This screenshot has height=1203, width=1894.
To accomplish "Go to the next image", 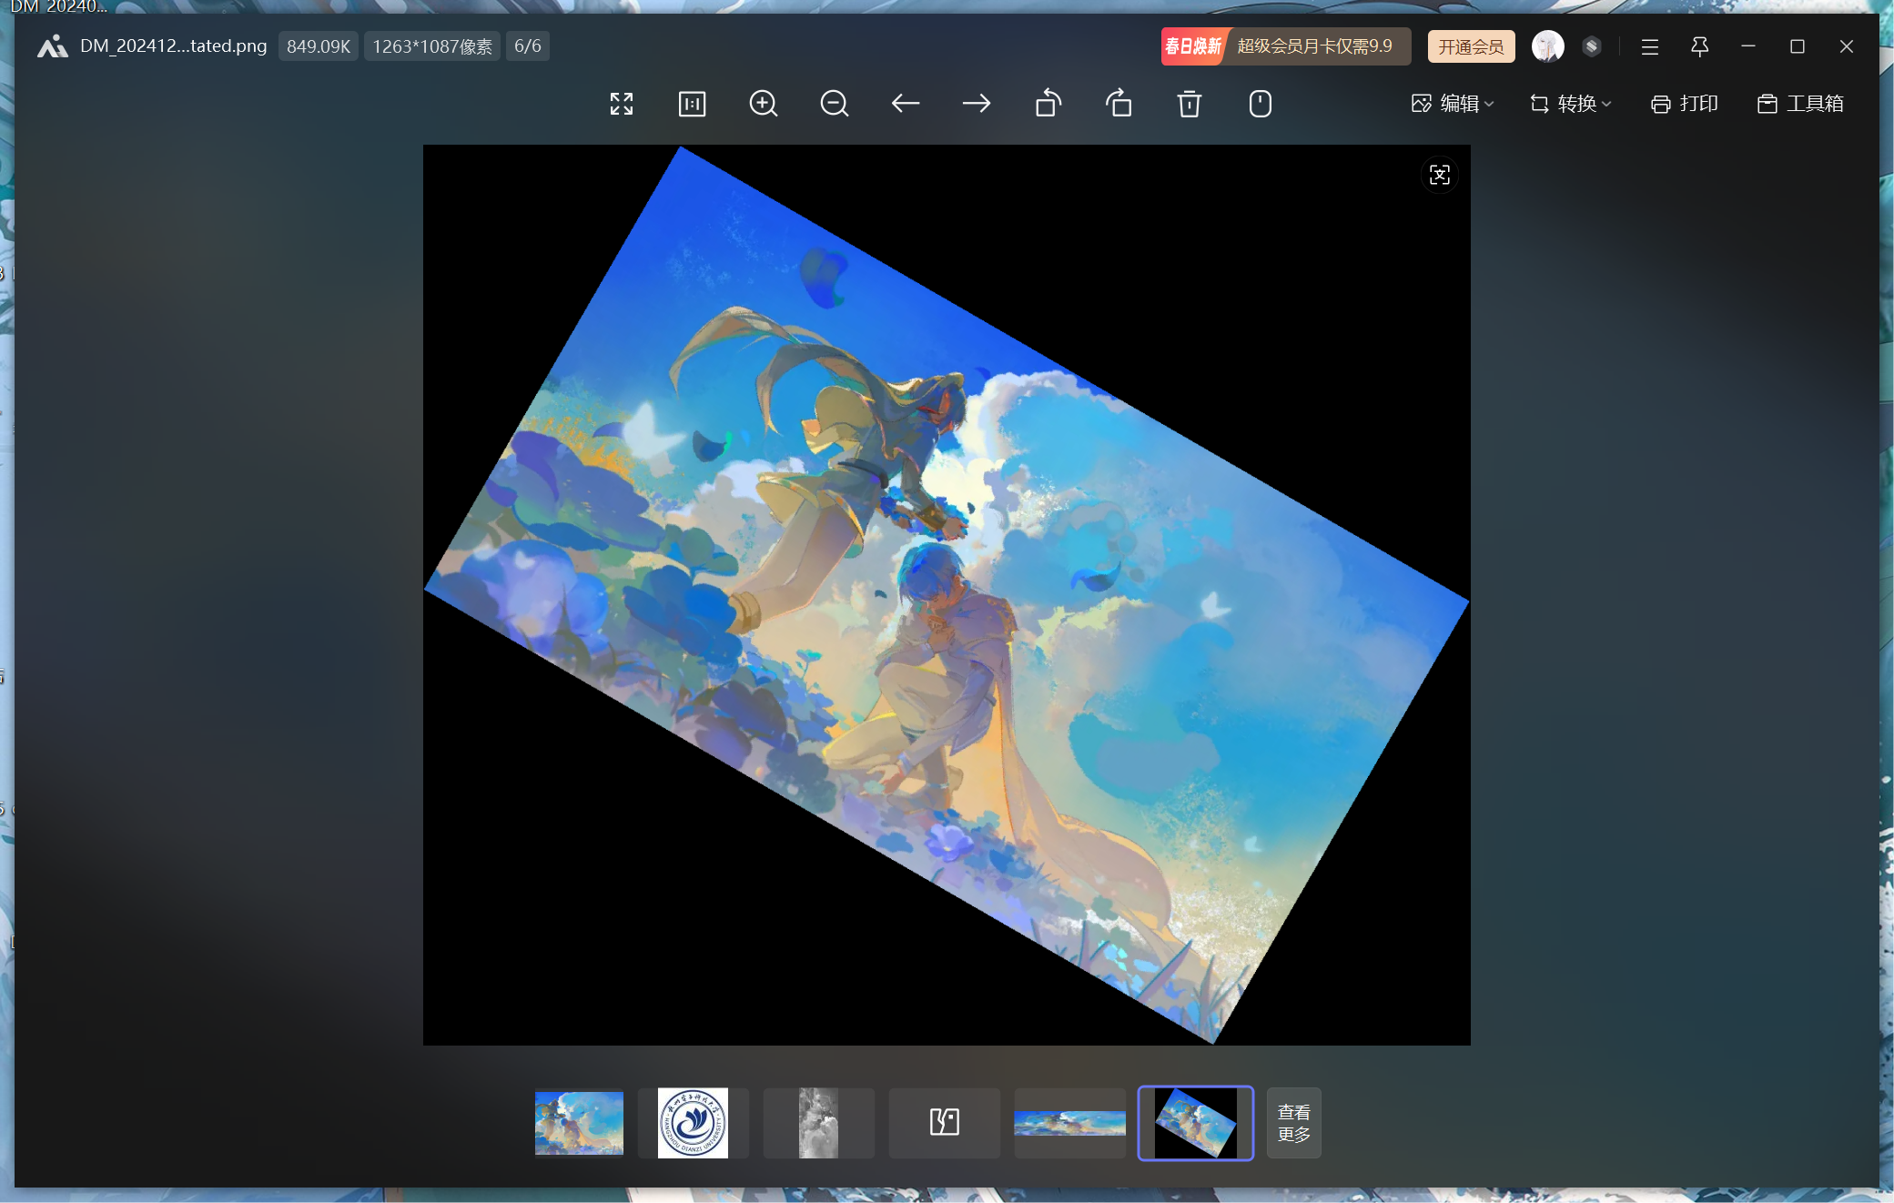I will (977, 104).
